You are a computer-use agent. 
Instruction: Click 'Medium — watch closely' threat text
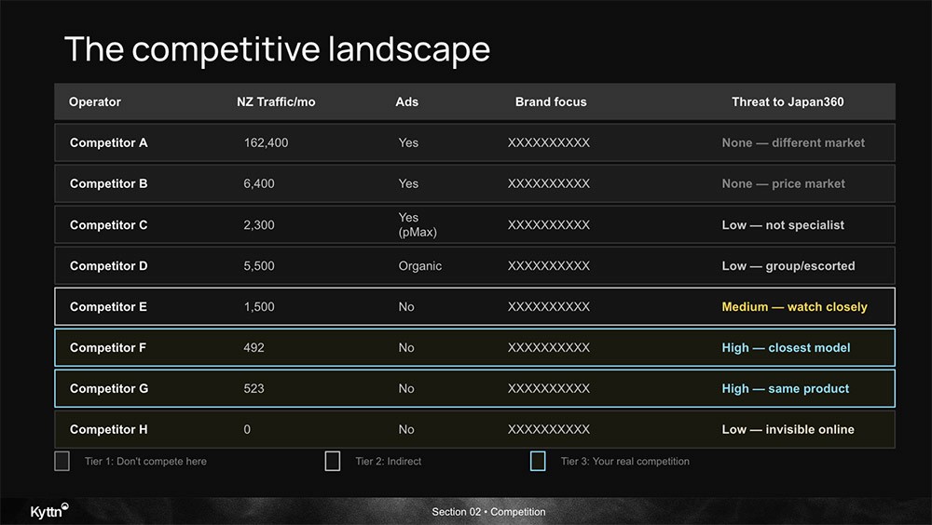pos(795,307)
